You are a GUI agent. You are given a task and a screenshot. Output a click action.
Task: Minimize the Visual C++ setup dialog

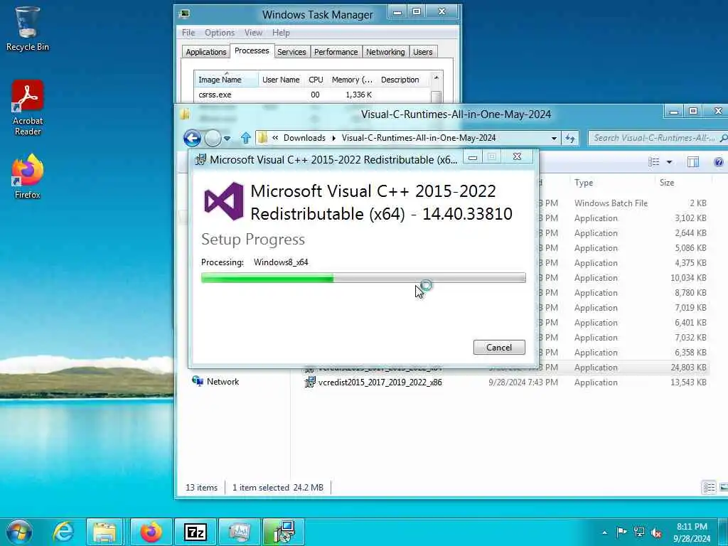473,157
